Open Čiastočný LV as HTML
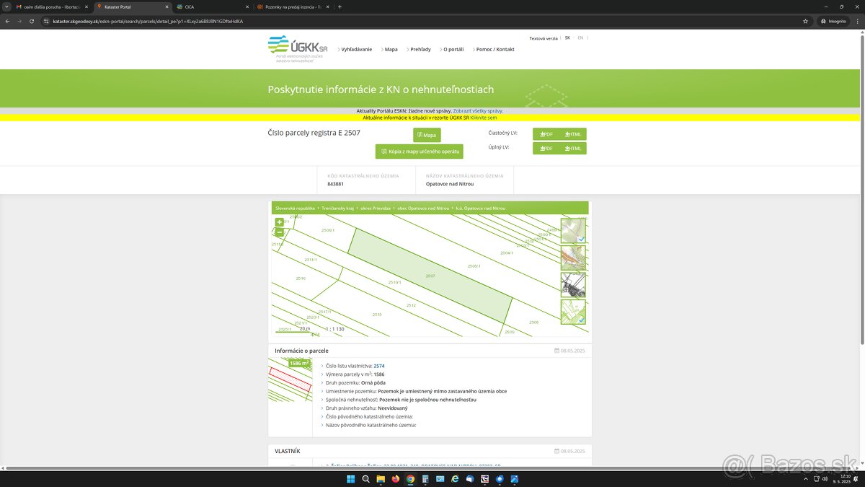This screenshot has height=487, width=865. coord(573,134)
